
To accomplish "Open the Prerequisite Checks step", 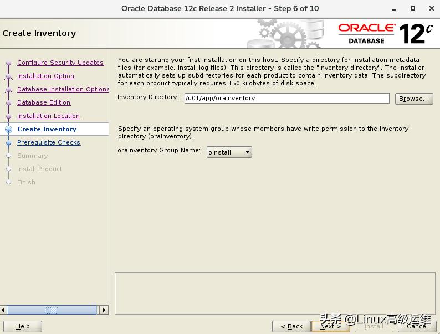I will coord(49,142).
